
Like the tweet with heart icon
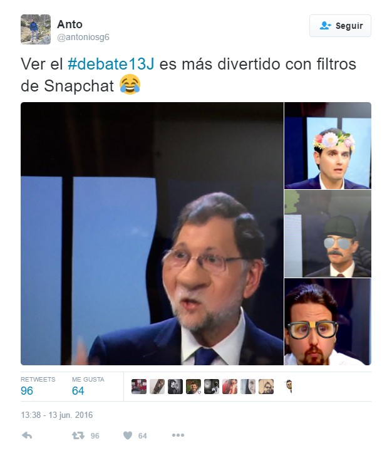128,435
